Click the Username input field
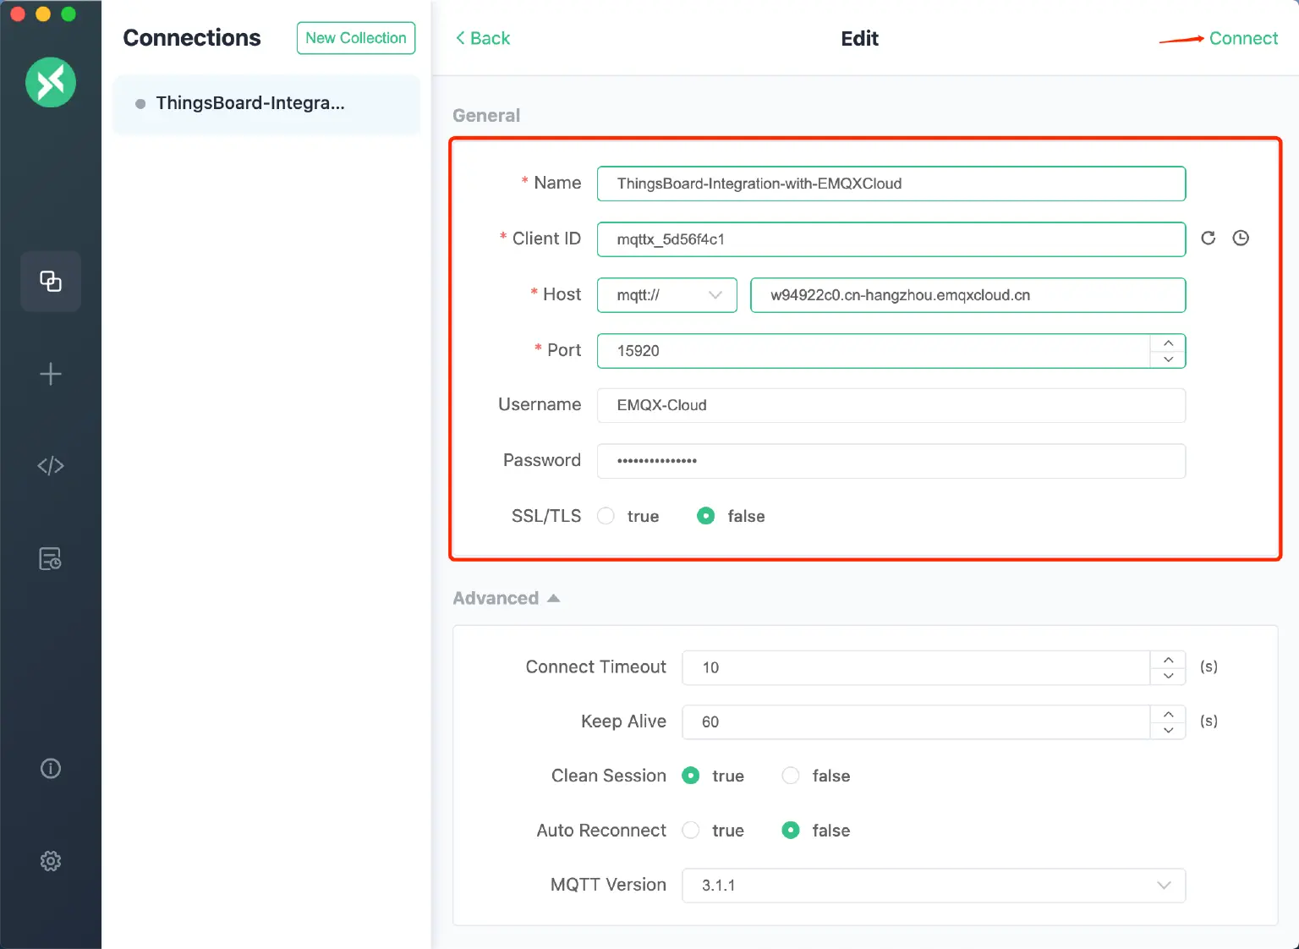This screenshot has width=1299, height=949. 891,405
